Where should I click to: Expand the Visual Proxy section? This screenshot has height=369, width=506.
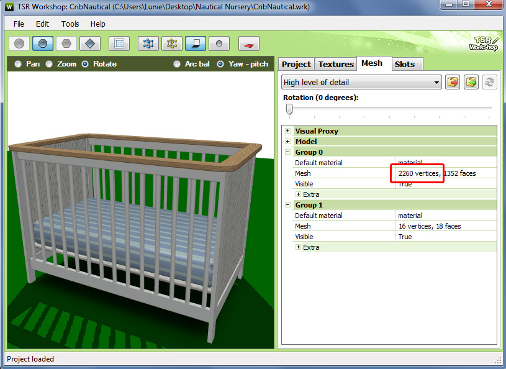pyautogui.click(x=287, y=131)
